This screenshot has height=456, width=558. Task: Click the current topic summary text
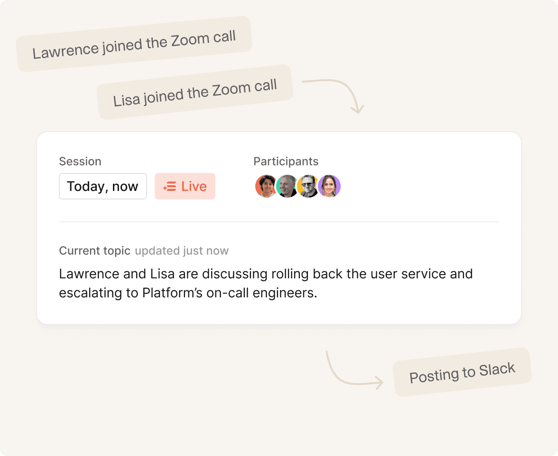(266, 283)
